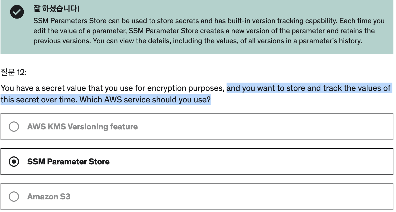Click the 'SSM Parameter Store' answer label
The width and height of the screenshot is (396, 212).
coord(68,162)
